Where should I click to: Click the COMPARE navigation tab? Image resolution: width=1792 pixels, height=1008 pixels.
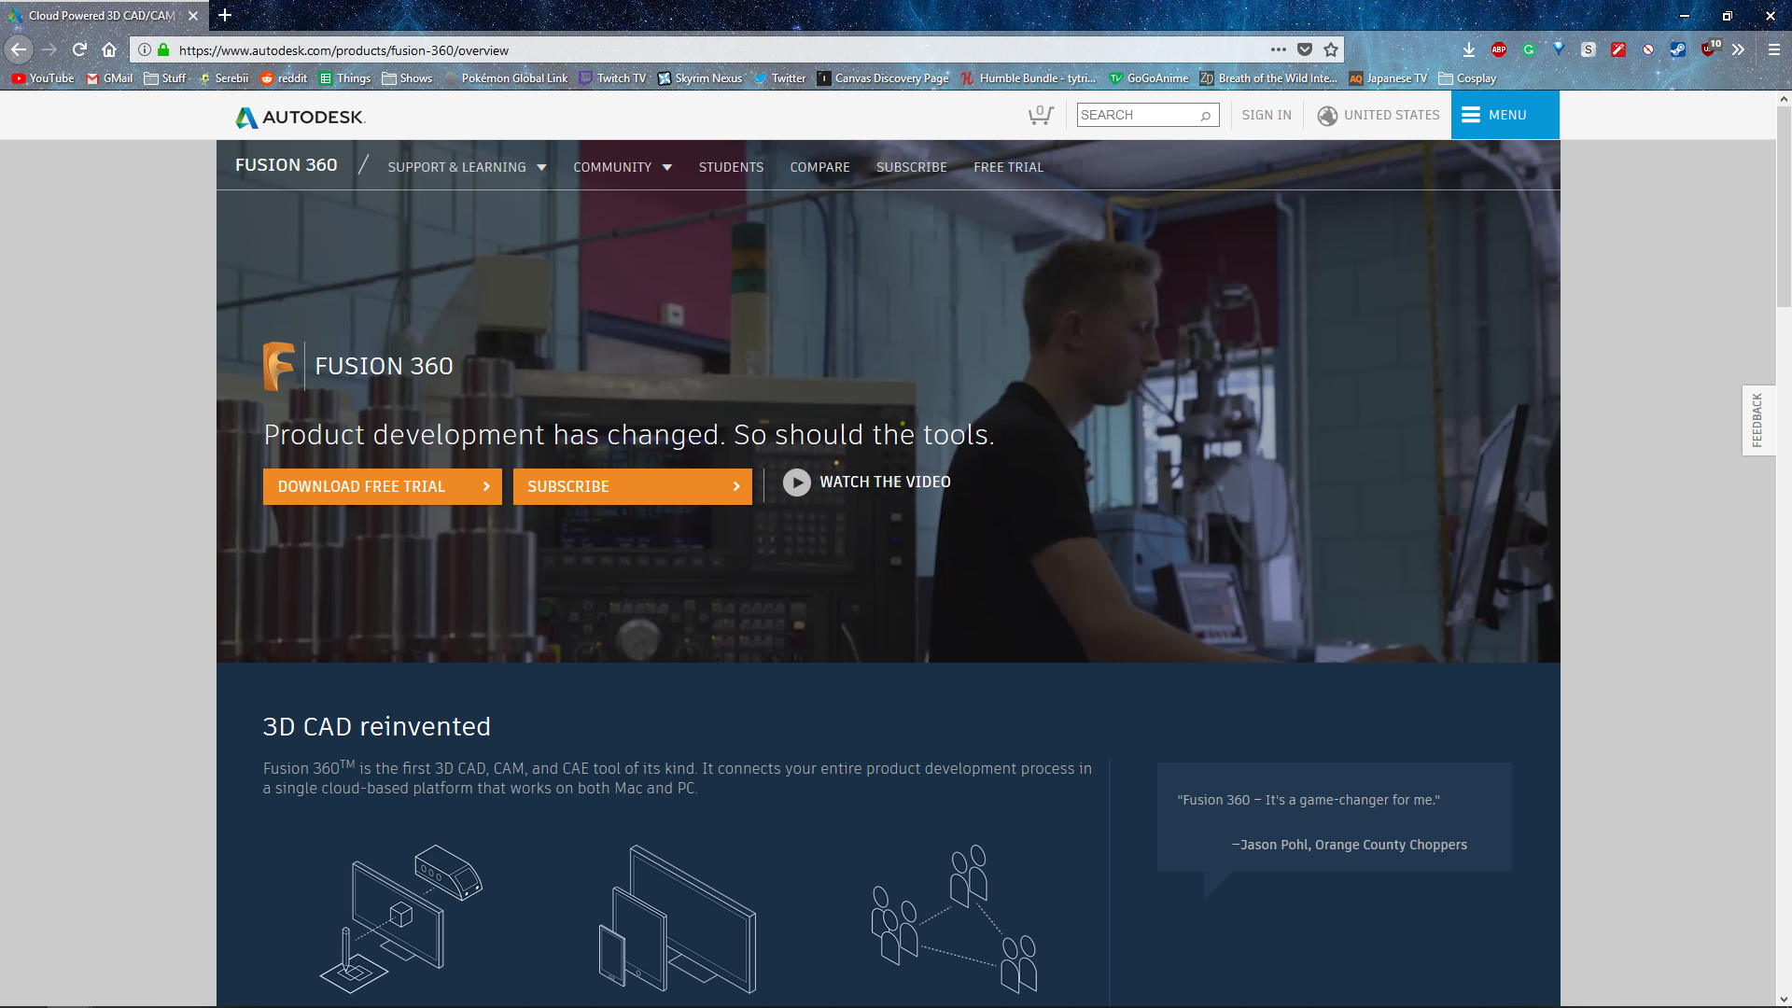tap(819, 167)
